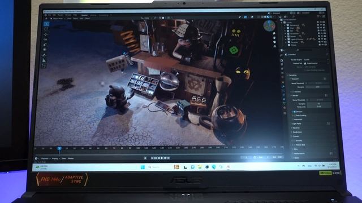Switch perspective/orthographic with the viewport grid icon

275,46
